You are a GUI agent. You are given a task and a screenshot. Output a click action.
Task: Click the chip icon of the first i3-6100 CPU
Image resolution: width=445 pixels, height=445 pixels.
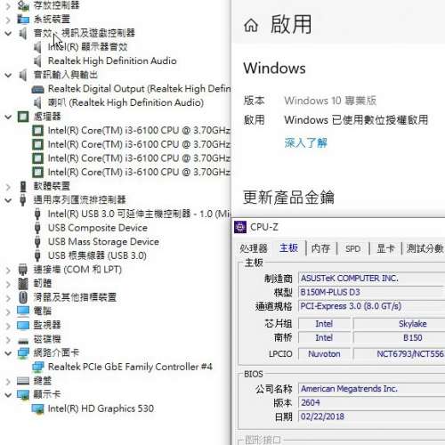coord(37,131)
